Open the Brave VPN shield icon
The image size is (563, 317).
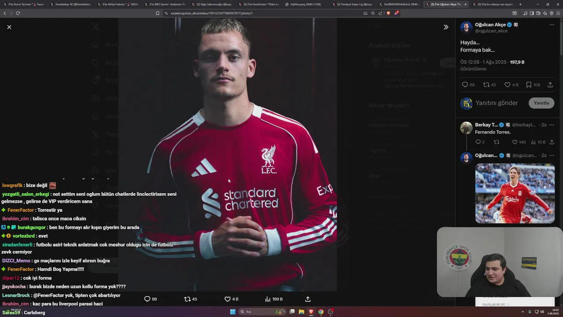click(552, 13)
